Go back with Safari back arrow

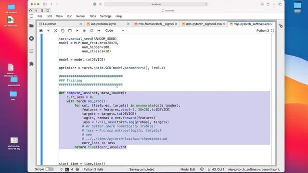[x=51, y=4]
